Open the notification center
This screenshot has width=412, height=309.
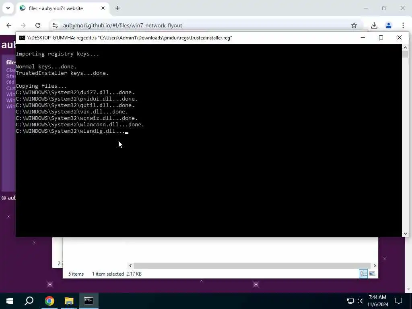[399, 301]
